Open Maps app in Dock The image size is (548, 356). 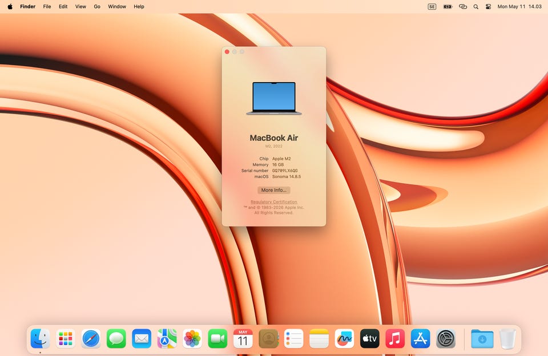pyautogui.click(x=167, y=338)
